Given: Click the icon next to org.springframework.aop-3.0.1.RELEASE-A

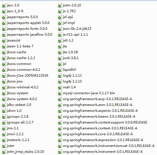Looking at the screenshot, I should [x=60, y=99].
